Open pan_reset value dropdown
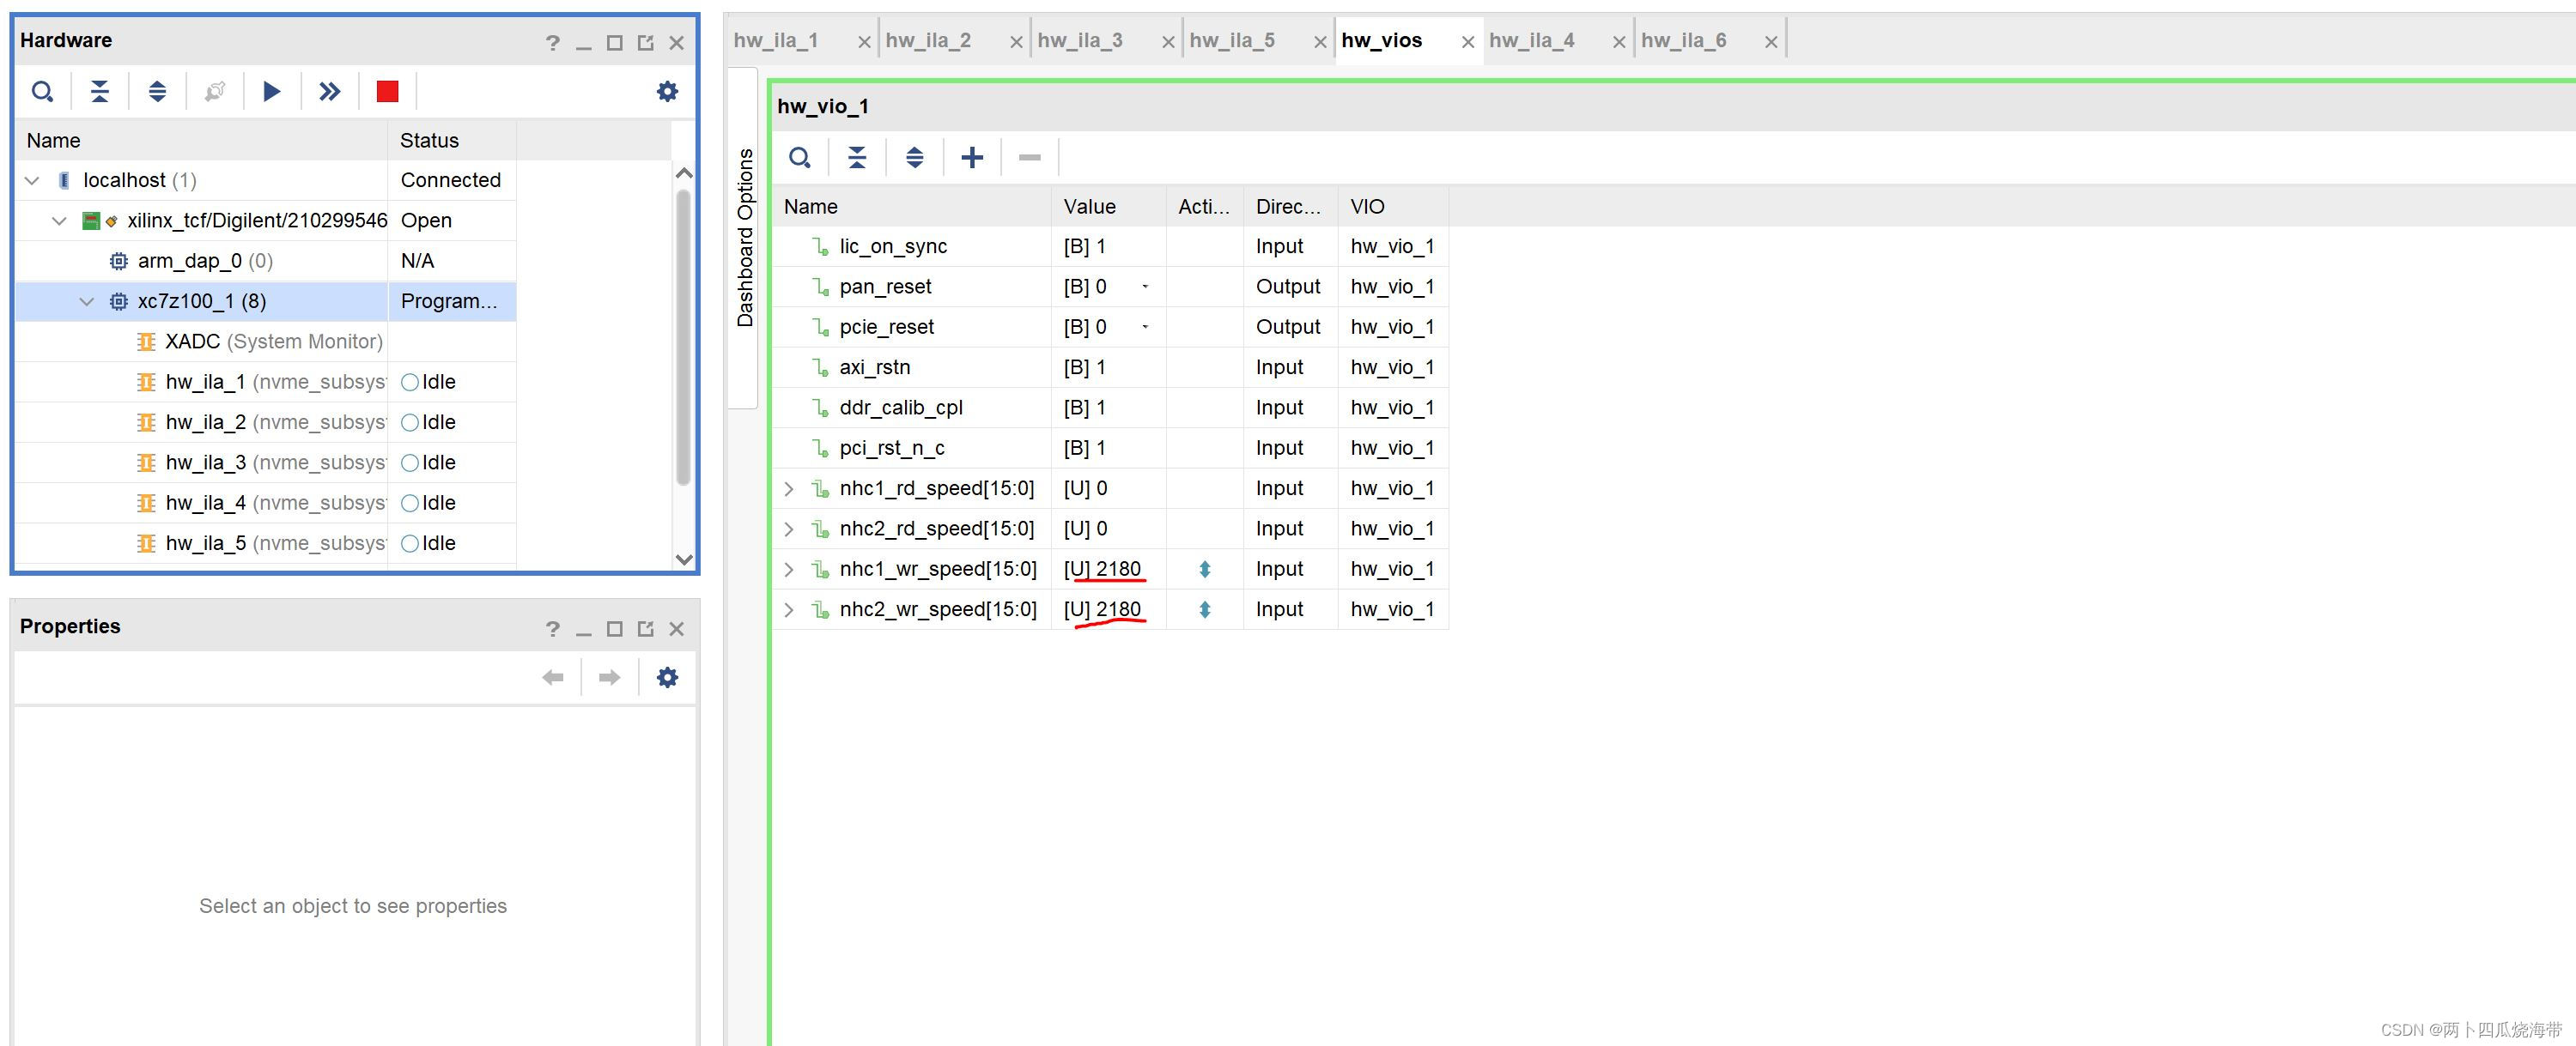This screenshot has width=2576, height=1046. [x=1145, y=287]
